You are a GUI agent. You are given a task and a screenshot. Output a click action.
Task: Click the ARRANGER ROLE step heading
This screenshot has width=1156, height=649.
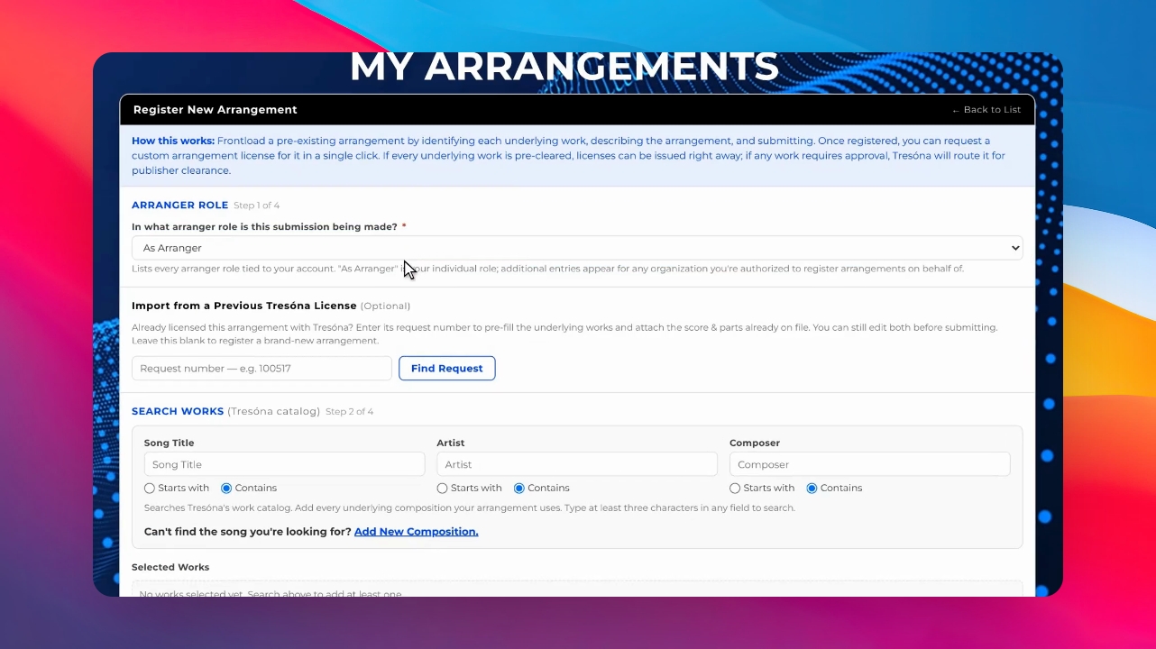click(179, 206)
